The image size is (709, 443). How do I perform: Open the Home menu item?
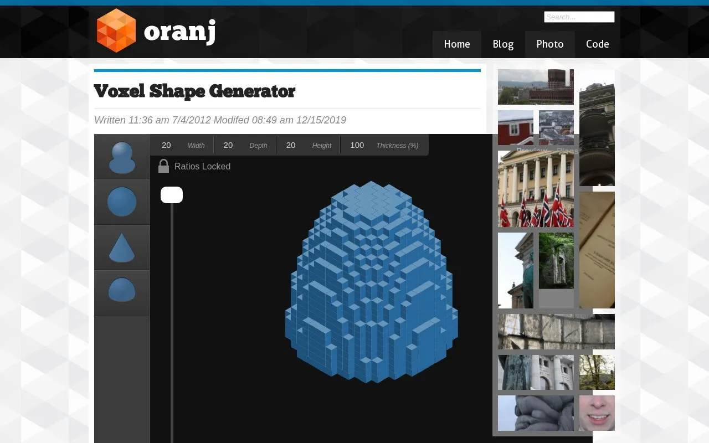pos(457,44)
